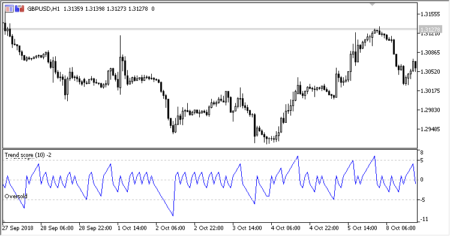Click the 1.30865 price axis label
Viewport: 450px width, 236px height.
(430, 53)
